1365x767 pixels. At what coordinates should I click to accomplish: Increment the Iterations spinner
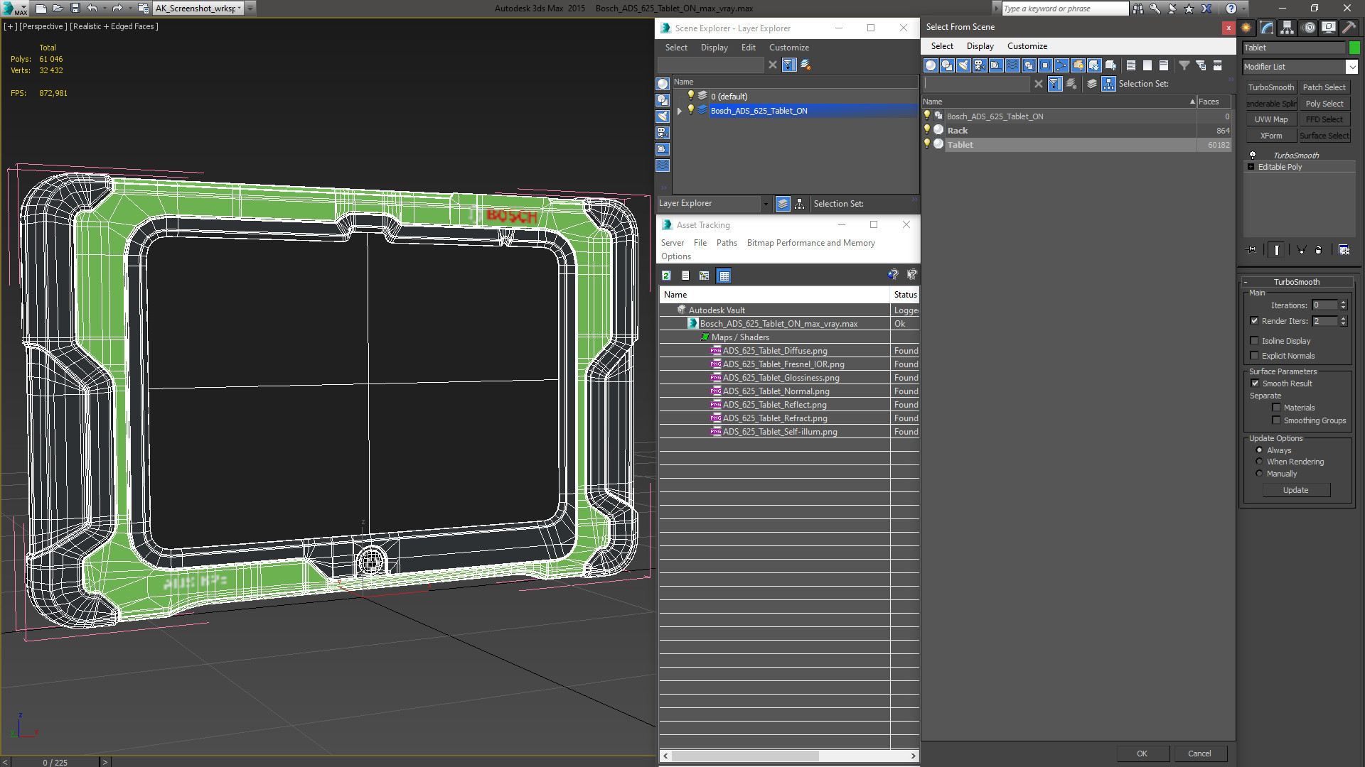coord(1343,303)
